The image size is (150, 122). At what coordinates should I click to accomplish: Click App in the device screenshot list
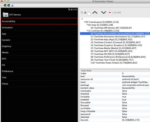pyautogui.click(x=39, y=34)
